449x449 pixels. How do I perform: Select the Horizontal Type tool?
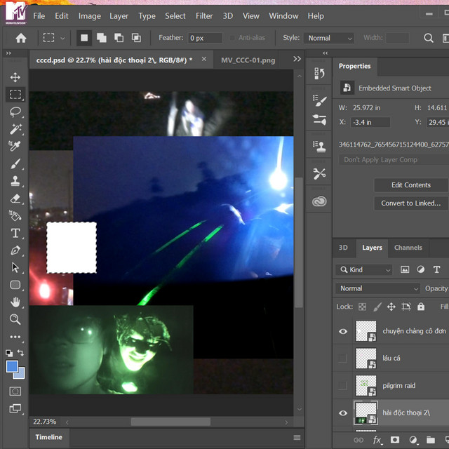pos(15,233)
